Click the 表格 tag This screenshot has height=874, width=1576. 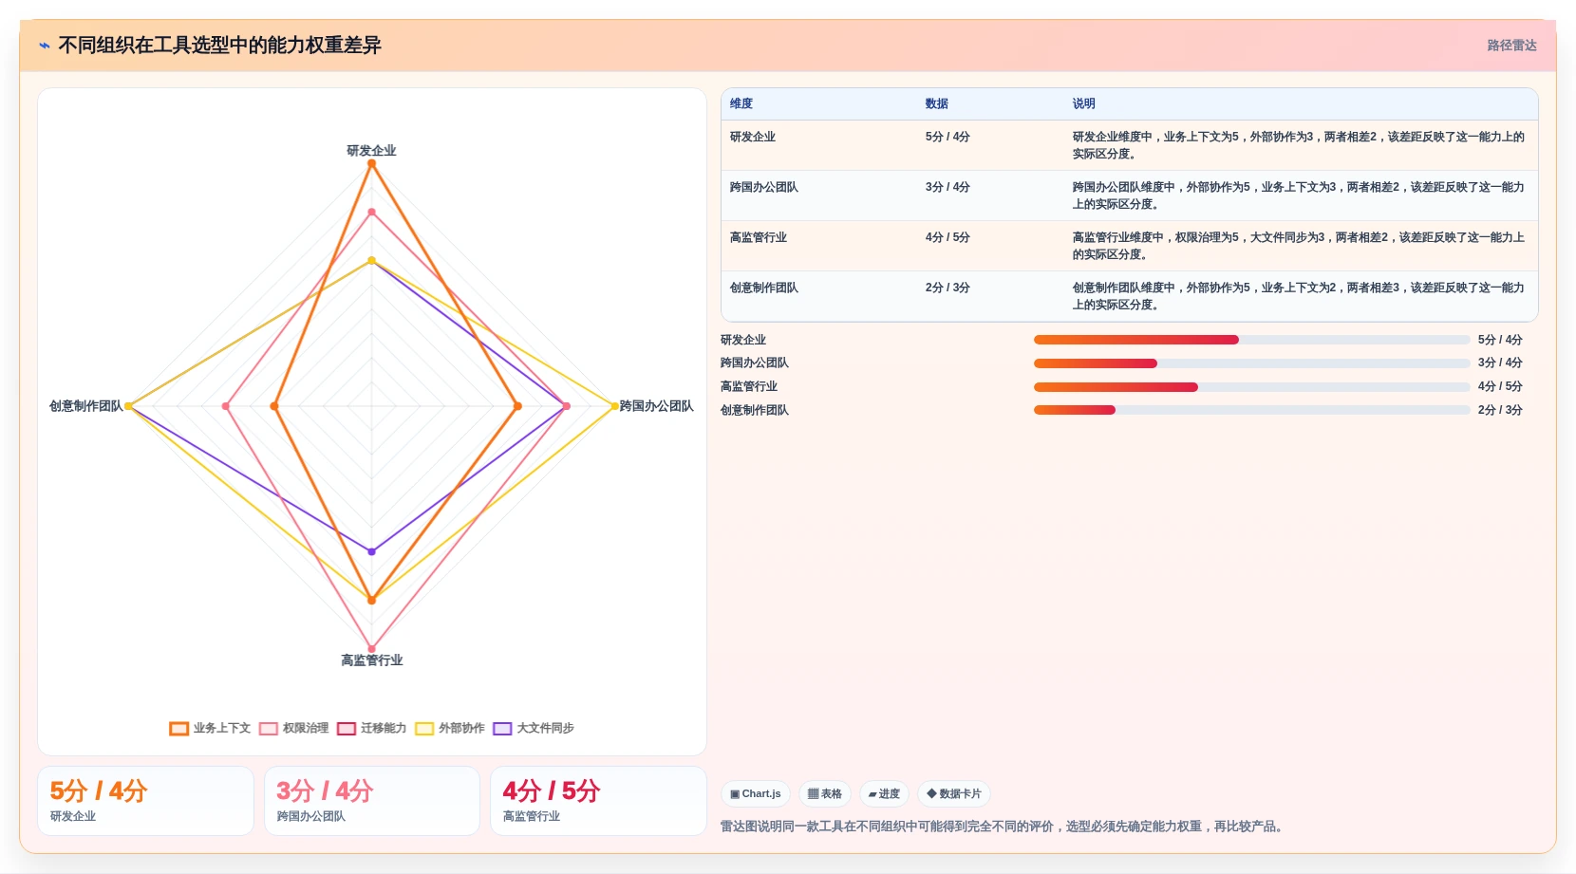click(824, 793)
